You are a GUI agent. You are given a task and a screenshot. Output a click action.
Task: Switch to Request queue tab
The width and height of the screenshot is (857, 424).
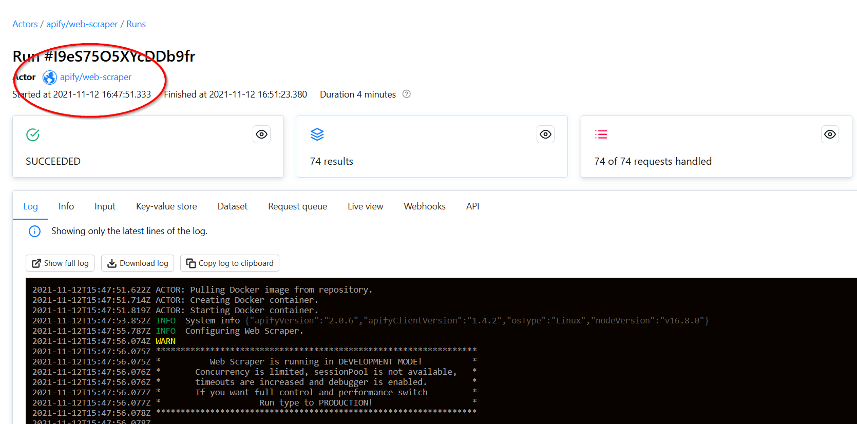point(297,206)
